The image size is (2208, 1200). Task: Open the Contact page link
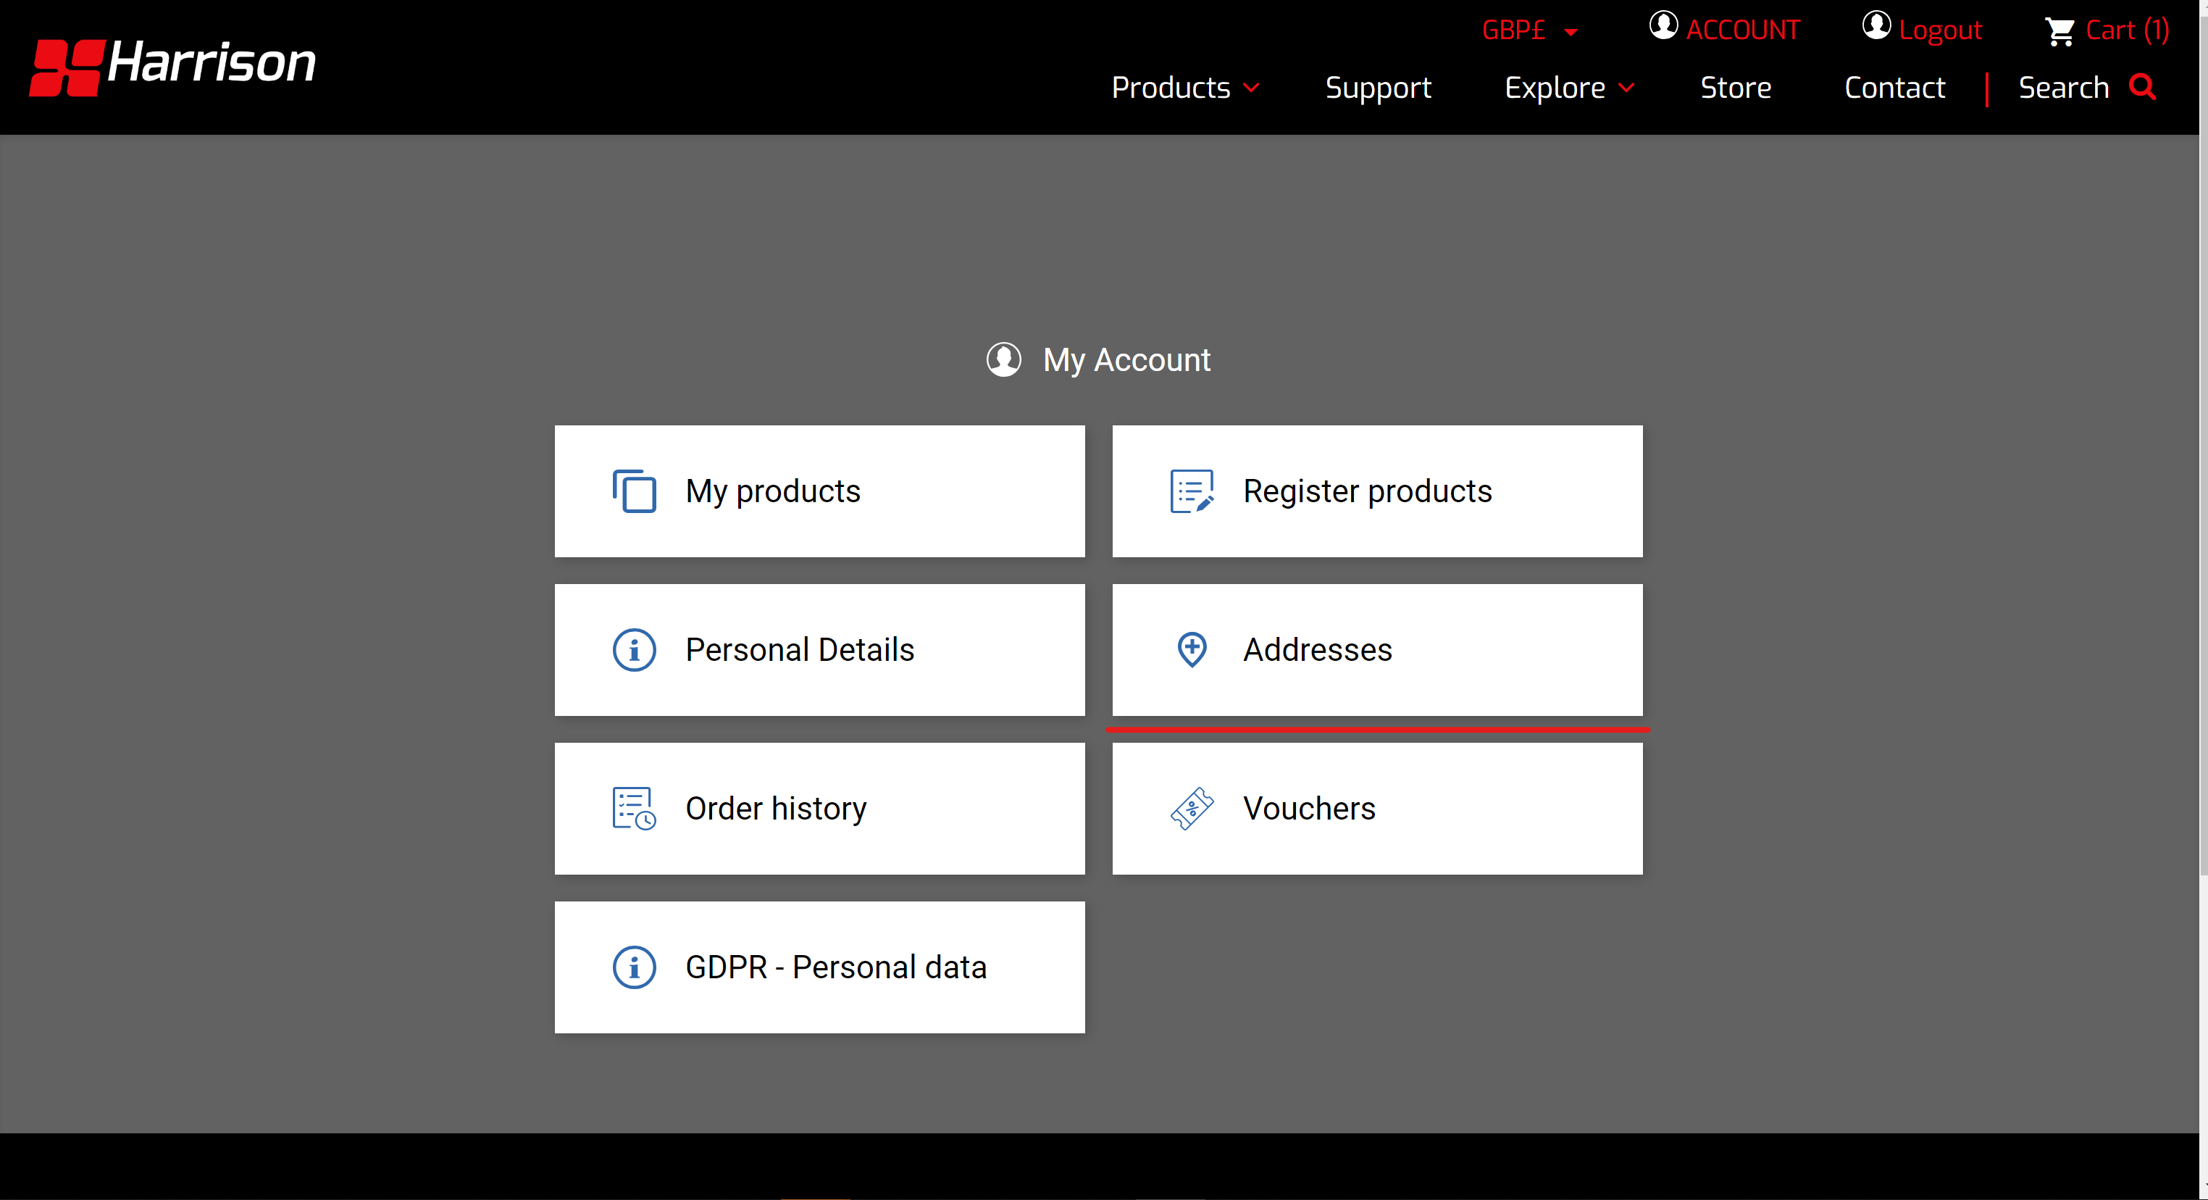[1894, 88]
